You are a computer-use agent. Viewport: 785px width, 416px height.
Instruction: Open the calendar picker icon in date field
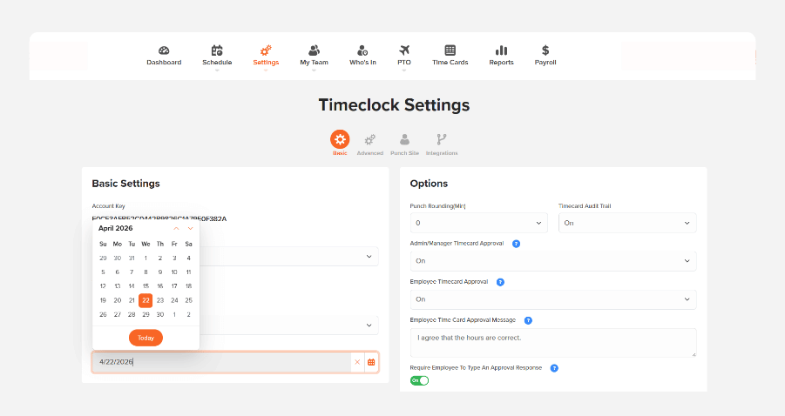[371, 362]
